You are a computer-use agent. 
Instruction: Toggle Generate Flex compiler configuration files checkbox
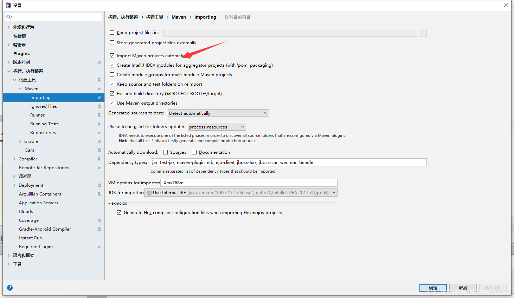pos(119,213)
